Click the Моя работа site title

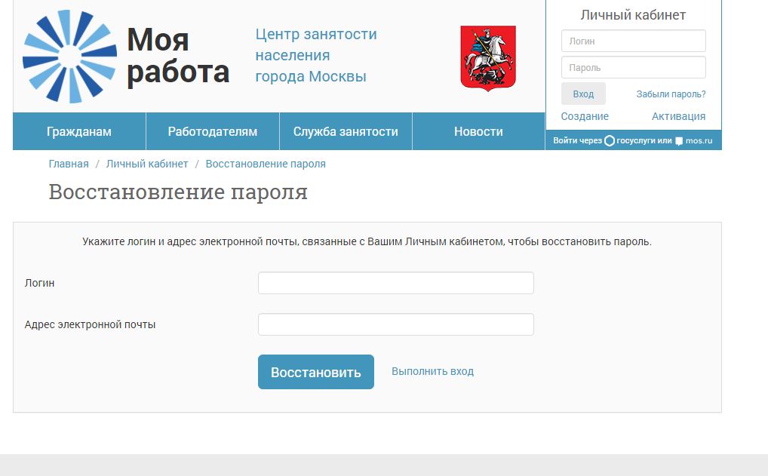178,57
